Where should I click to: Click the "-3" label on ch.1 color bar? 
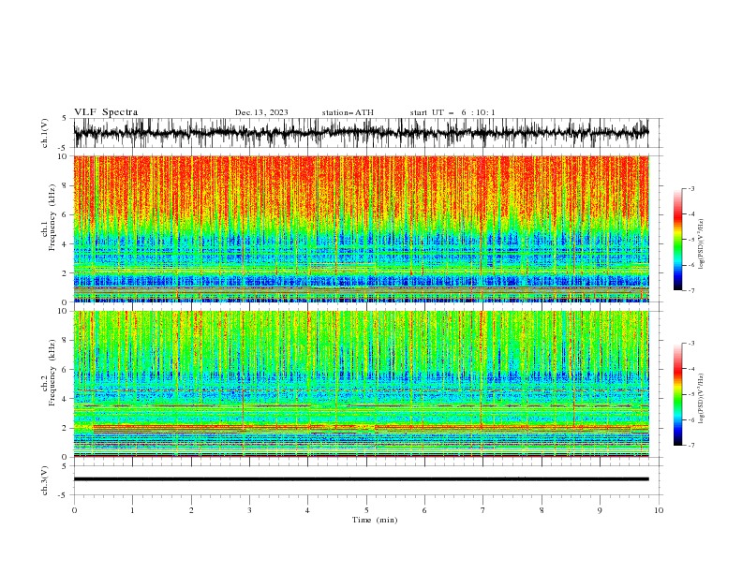pos(691,188)
